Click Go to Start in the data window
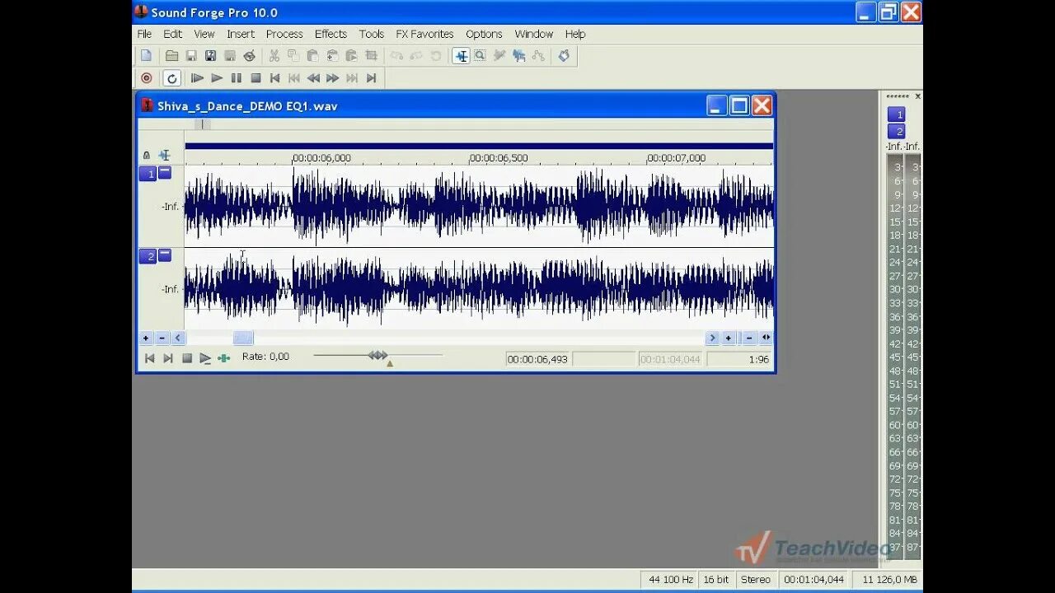The image size is (1055, 593). [x=149, y=358]
